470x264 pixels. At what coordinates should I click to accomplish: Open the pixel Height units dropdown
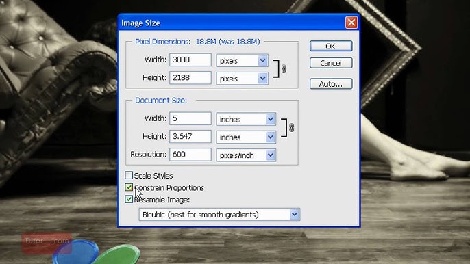[243, 79]
